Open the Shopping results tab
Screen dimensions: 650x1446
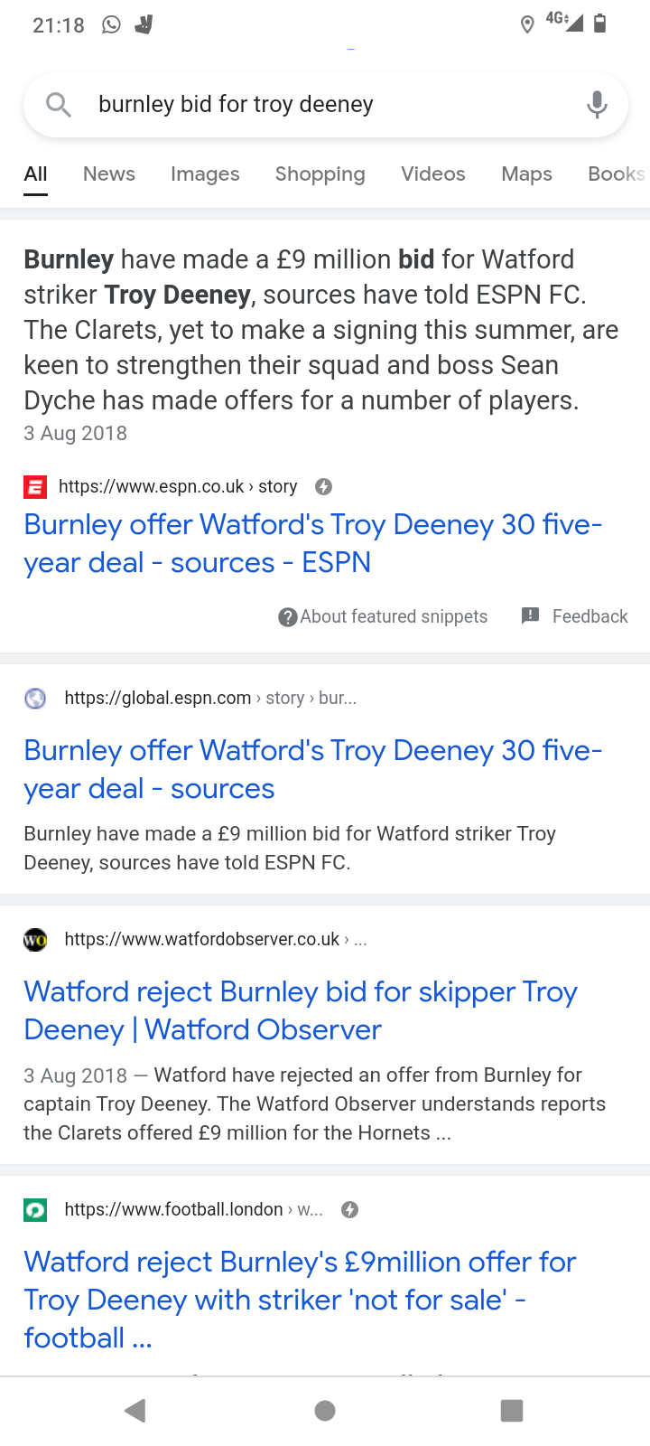(x=320, y=174)
